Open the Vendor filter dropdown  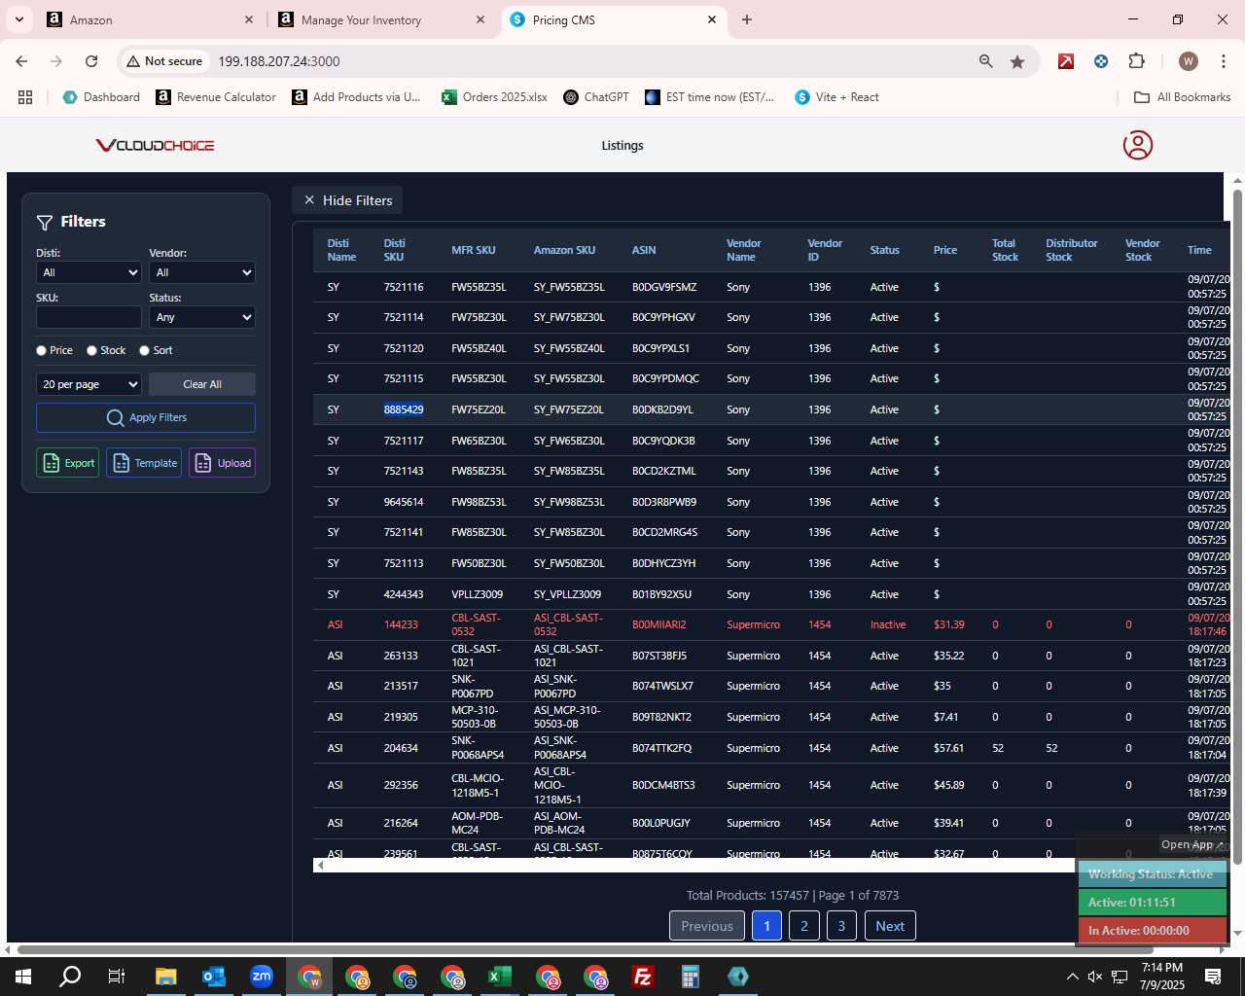point(202,273)
